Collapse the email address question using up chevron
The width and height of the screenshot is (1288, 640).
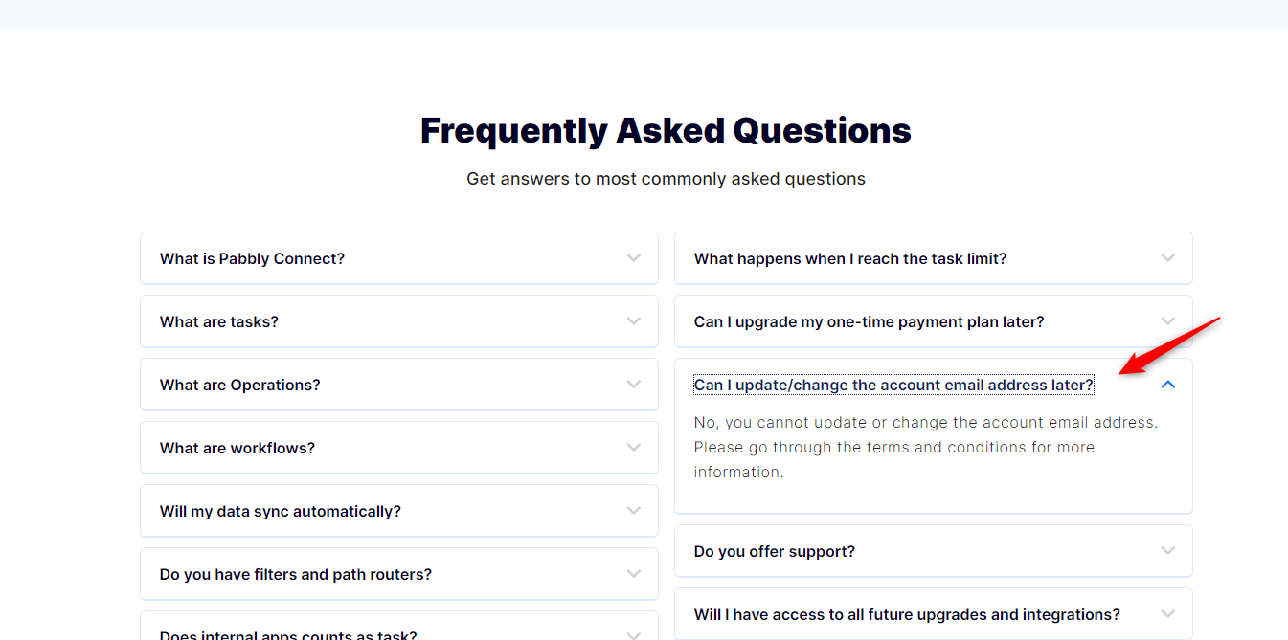tap(1168, 385)
